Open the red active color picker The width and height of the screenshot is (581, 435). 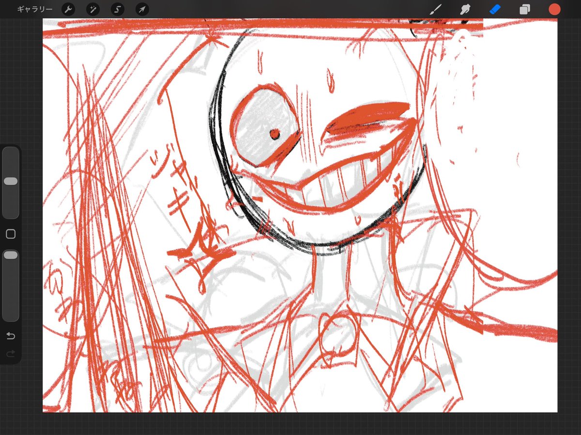pyautogui.click(x=554, y=9)
